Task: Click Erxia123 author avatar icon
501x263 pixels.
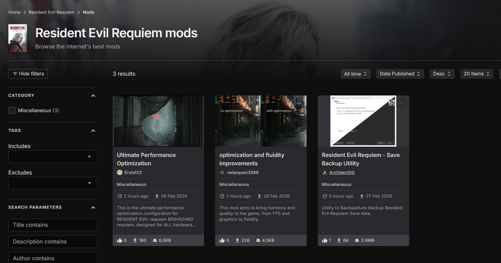Action: pyautogui.click(x=120, y=173)
